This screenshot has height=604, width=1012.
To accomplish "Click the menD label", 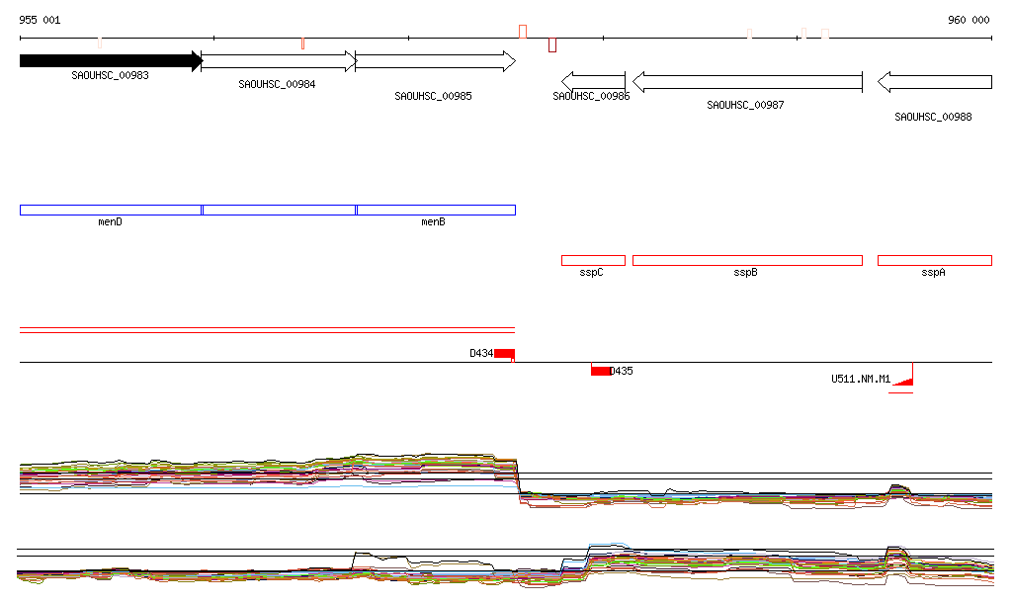I will [x=111, y=222].
